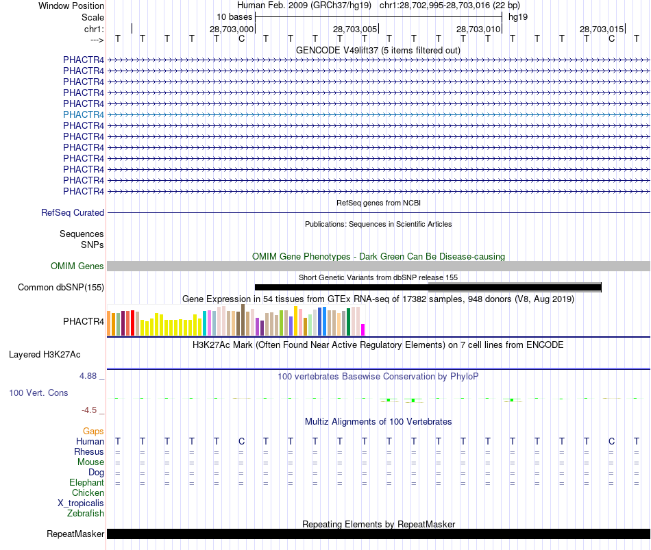651x550 pixels.
Task: Click the red GTEx expression bar
Action: (132, 323)
